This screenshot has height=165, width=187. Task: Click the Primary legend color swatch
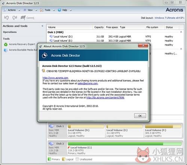(49, 159)
